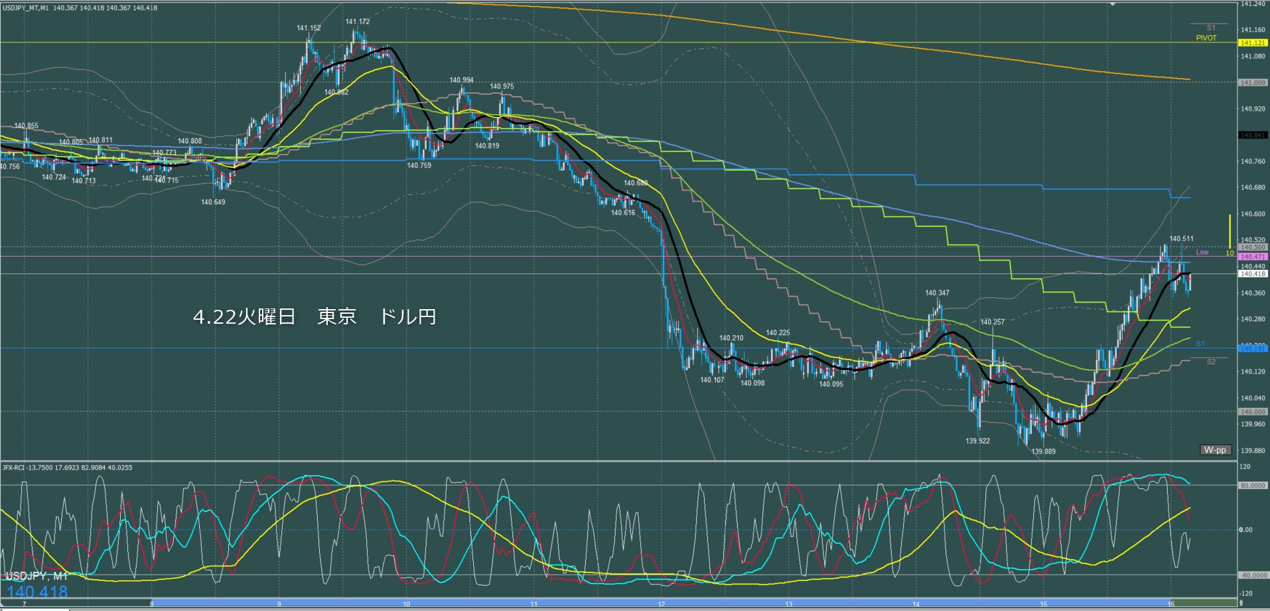
Task: Click the USDJPY, M1 label at bottom-left
Action: coord(37,577)
